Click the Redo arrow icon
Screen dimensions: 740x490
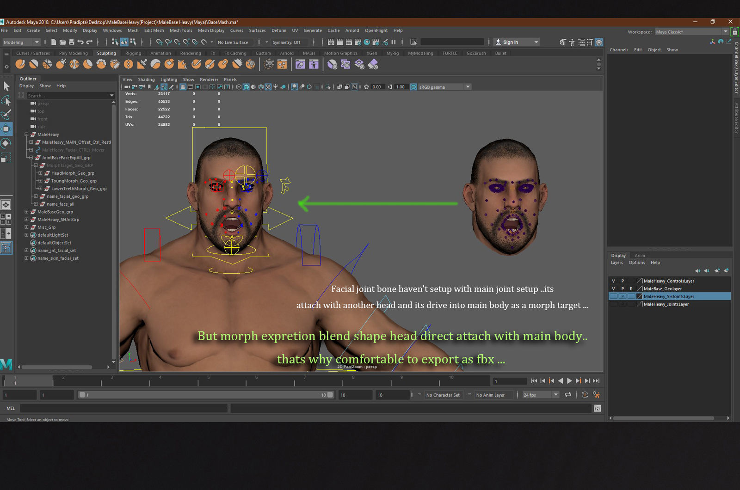(x=89, y=42)
